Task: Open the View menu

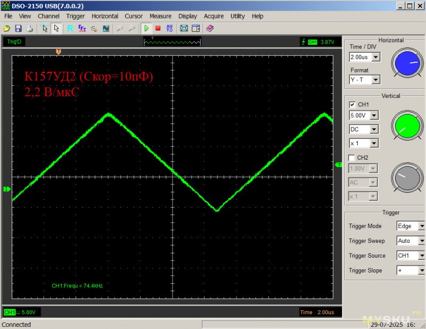Action: click(24, 16)
